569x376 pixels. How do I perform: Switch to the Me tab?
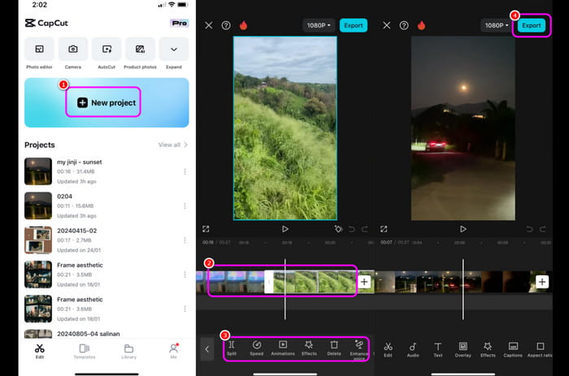pyautogui.click(x=174, y=351)
